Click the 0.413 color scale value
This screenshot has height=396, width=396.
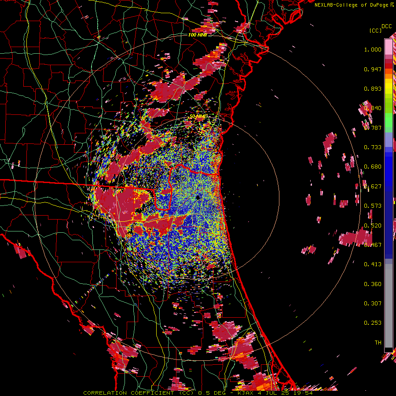click(x=373, y=264)
